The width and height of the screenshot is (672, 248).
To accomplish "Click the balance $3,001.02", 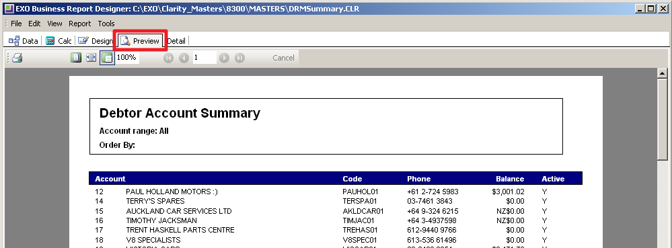I will point(509,192).
